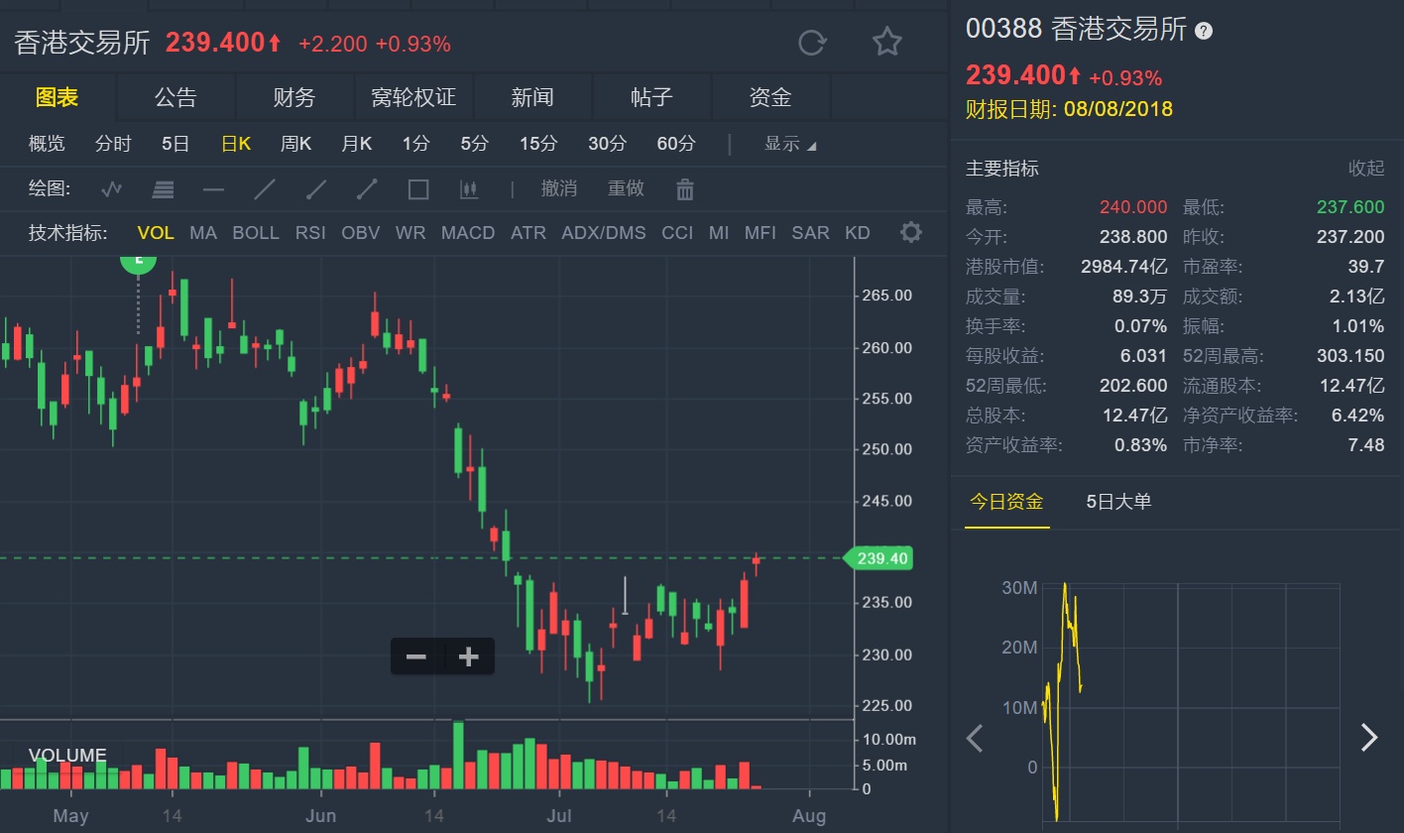Open the 5日大单 tab
The height and width of the screenshot is (833, 1404).
1118,502
